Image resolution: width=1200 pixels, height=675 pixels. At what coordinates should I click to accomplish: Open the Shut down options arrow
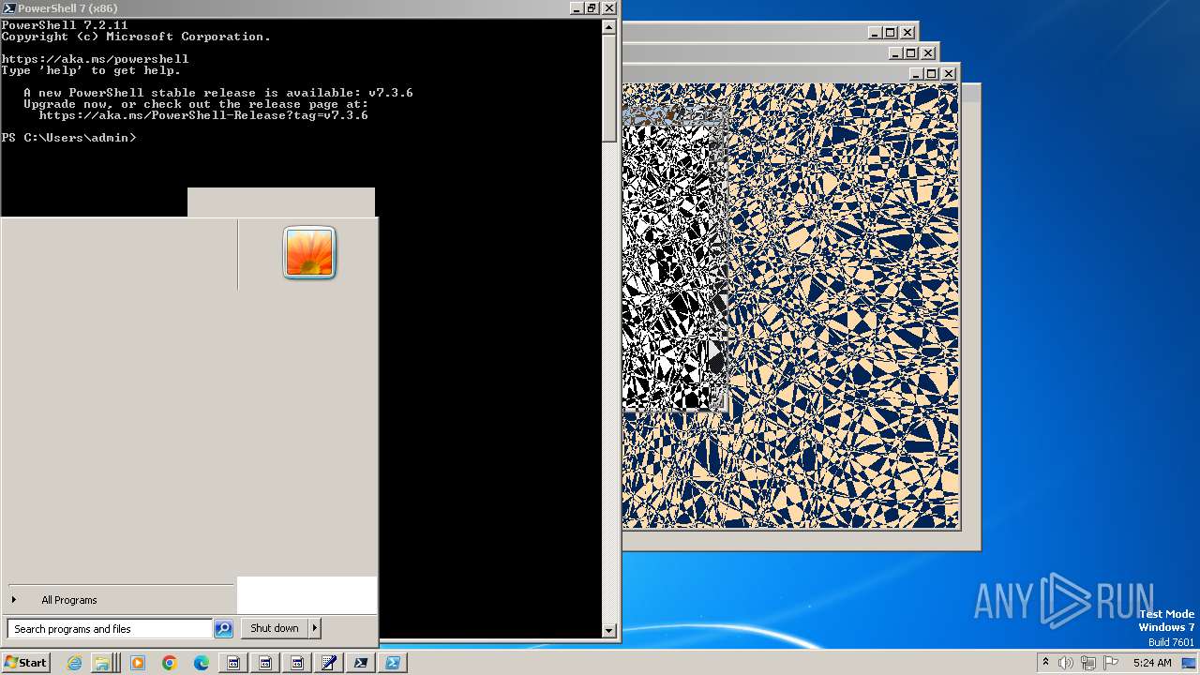point(315,628)
